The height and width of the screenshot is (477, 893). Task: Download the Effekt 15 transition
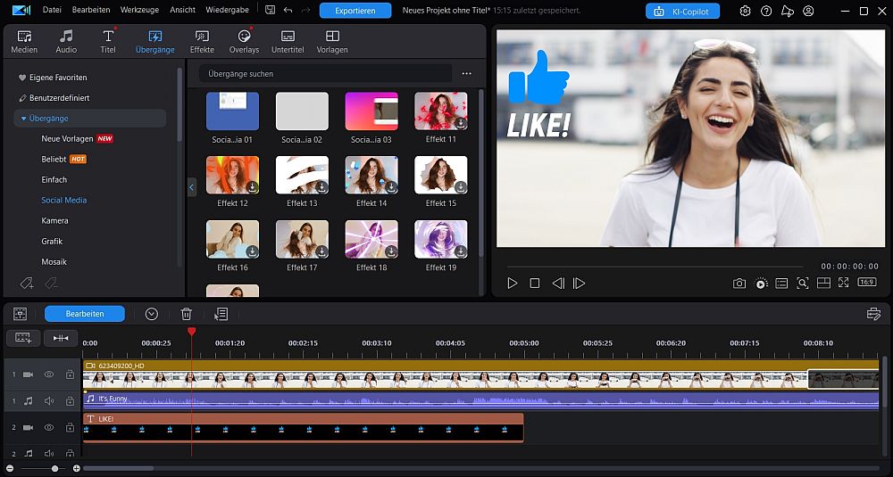click(x=460, y=187)
